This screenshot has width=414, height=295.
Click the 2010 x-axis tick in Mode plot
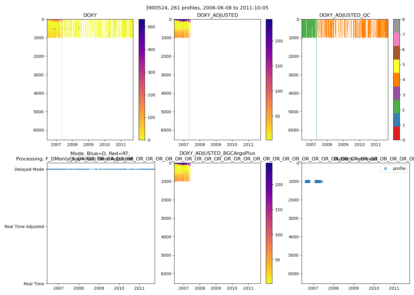[x=119, y=289]
